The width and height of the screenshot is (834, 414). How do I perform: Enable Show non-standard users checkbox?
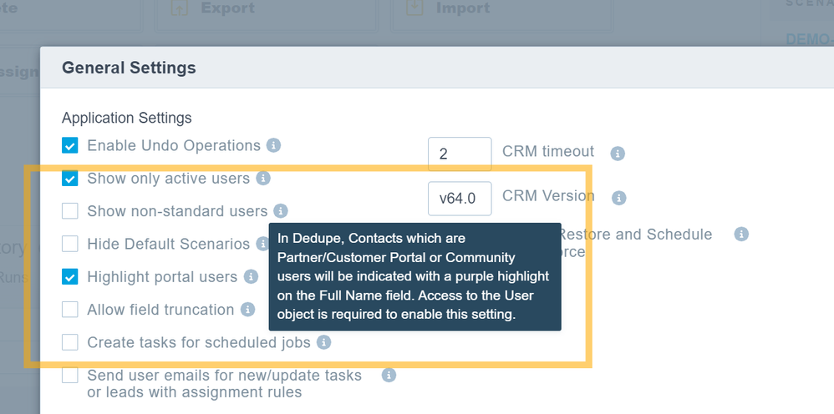[x=70, y=211]
